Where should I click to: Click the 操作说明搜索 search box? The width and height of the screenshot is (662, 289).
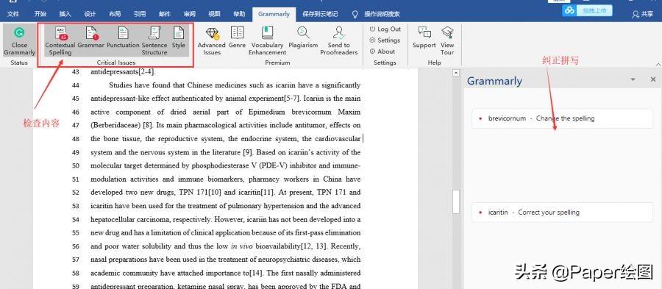click(x=382, y=14)
